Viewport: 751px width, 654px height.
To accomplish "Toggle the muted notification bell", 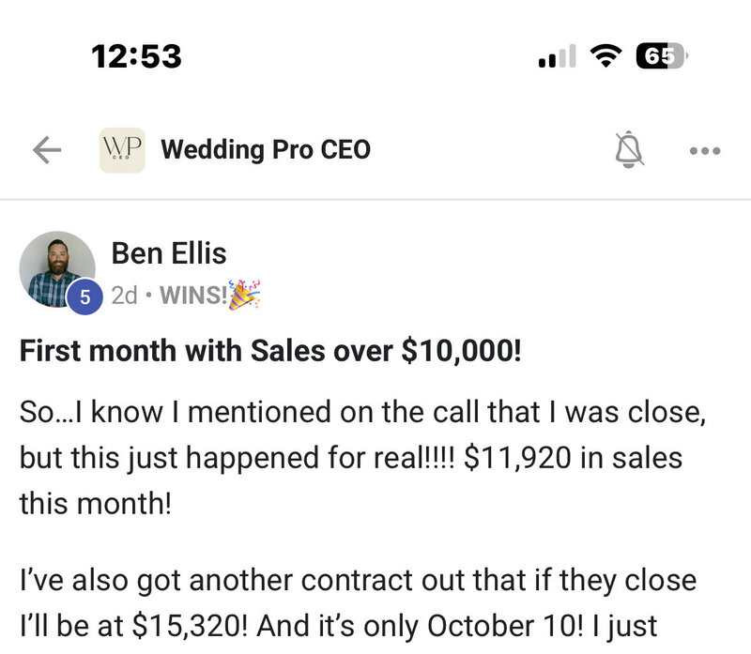I will coord(630,150).
